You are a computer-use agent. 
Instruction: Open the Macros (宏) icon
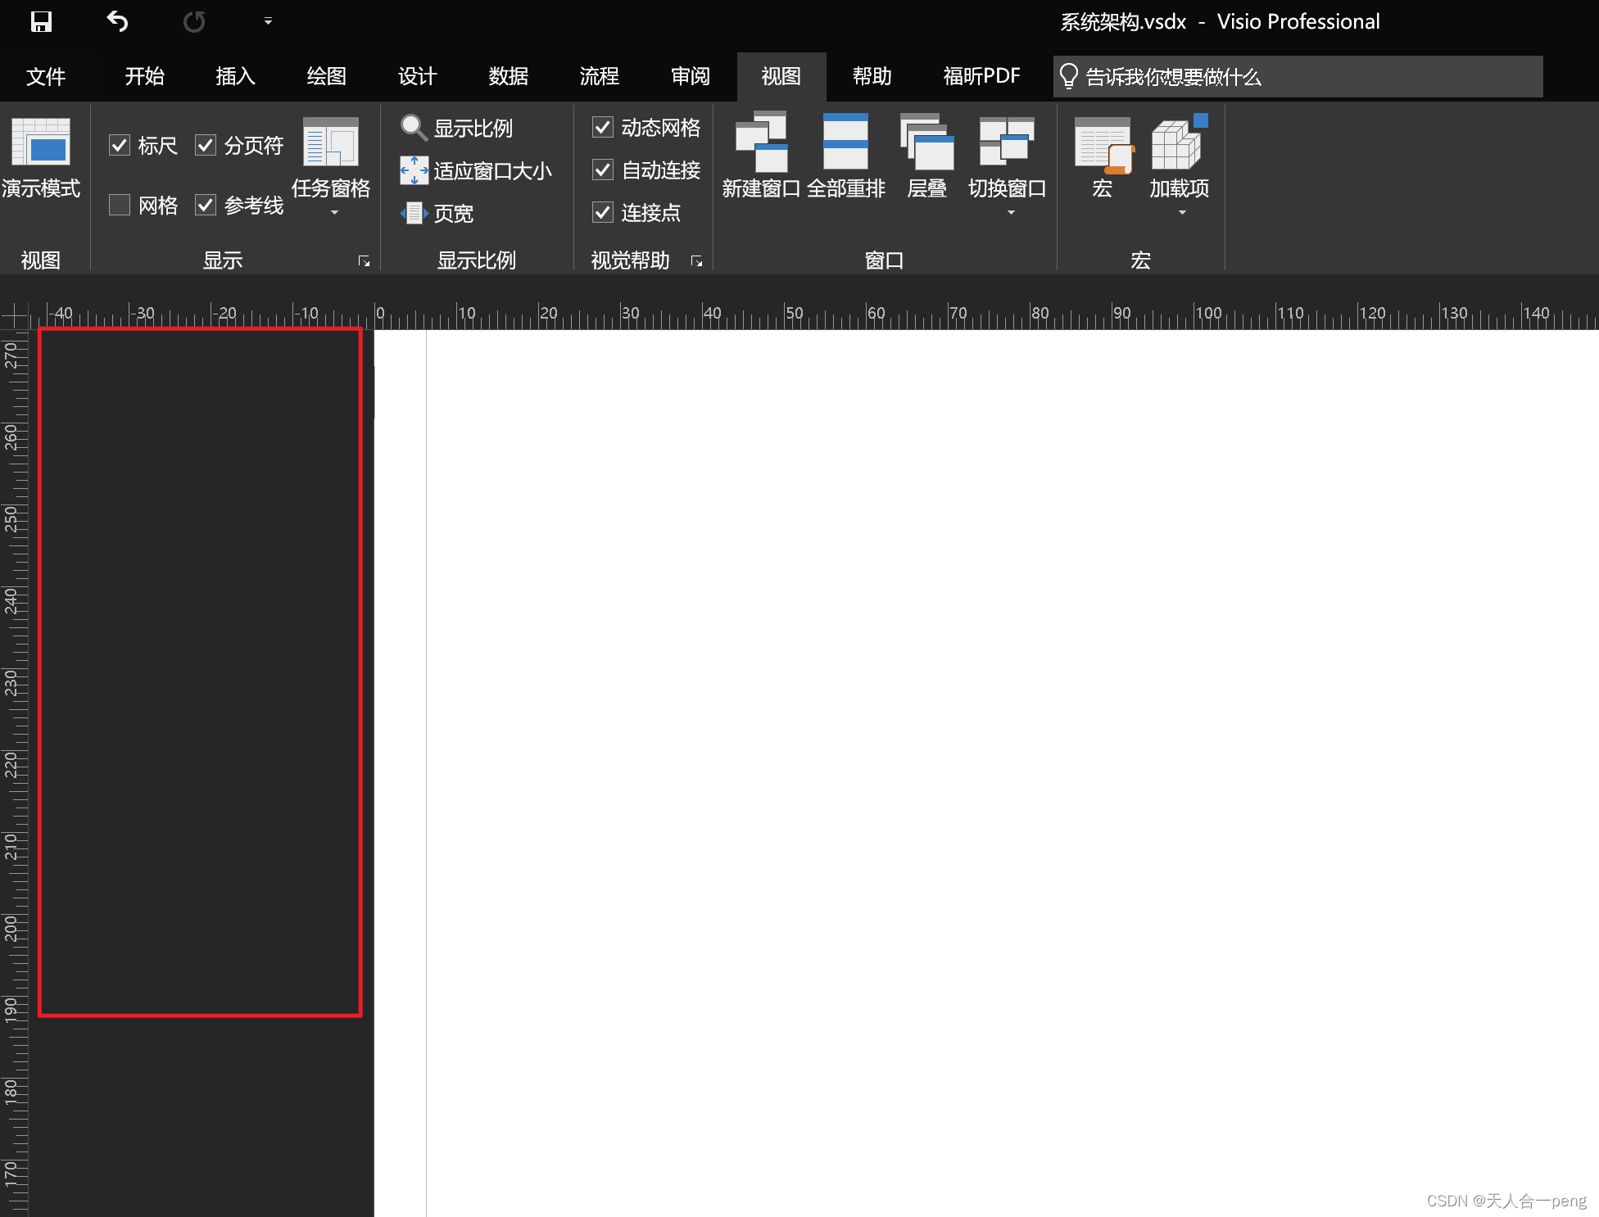coord(1103,144)
